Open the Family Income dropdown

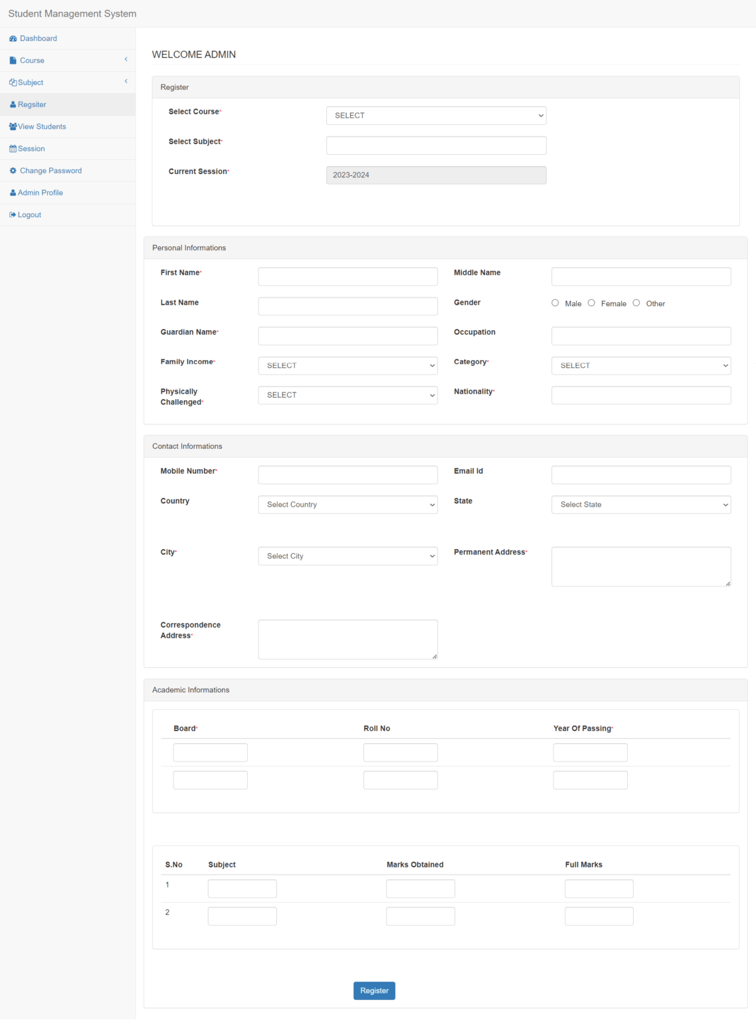click(347, 365)
